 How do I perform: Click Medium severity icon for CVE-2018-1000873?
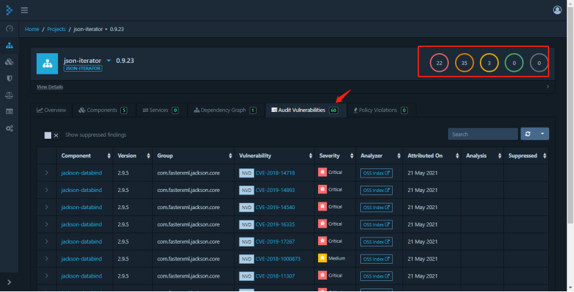pos(322,258)
